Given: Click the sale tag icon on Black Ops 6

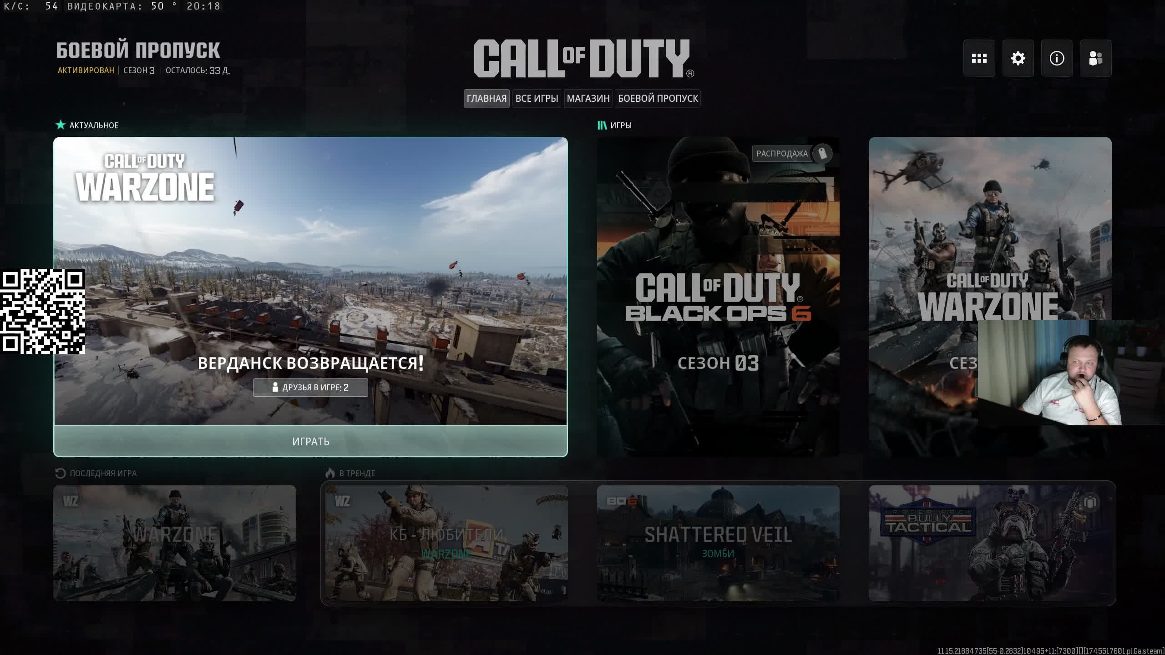Looking at the screenshot, I should coord(822,154).
